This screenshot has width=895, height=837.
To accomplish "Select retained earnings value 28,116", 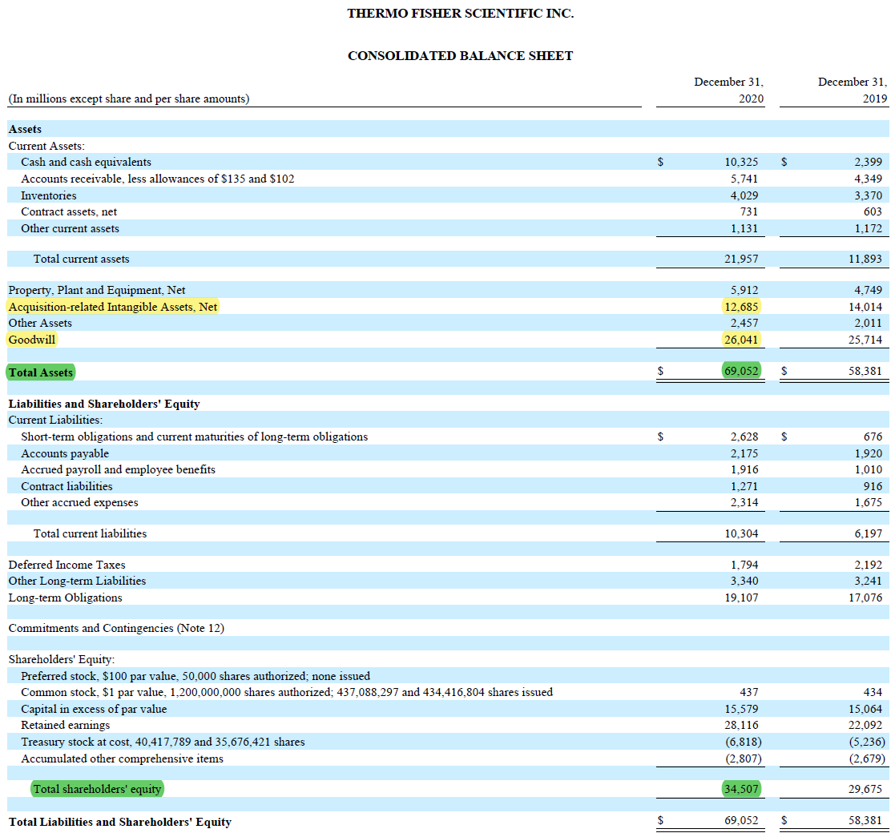I will click(x=741, y=725).
